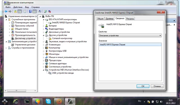
Task: Select the Сведения tab
Action: coord(120,18)
